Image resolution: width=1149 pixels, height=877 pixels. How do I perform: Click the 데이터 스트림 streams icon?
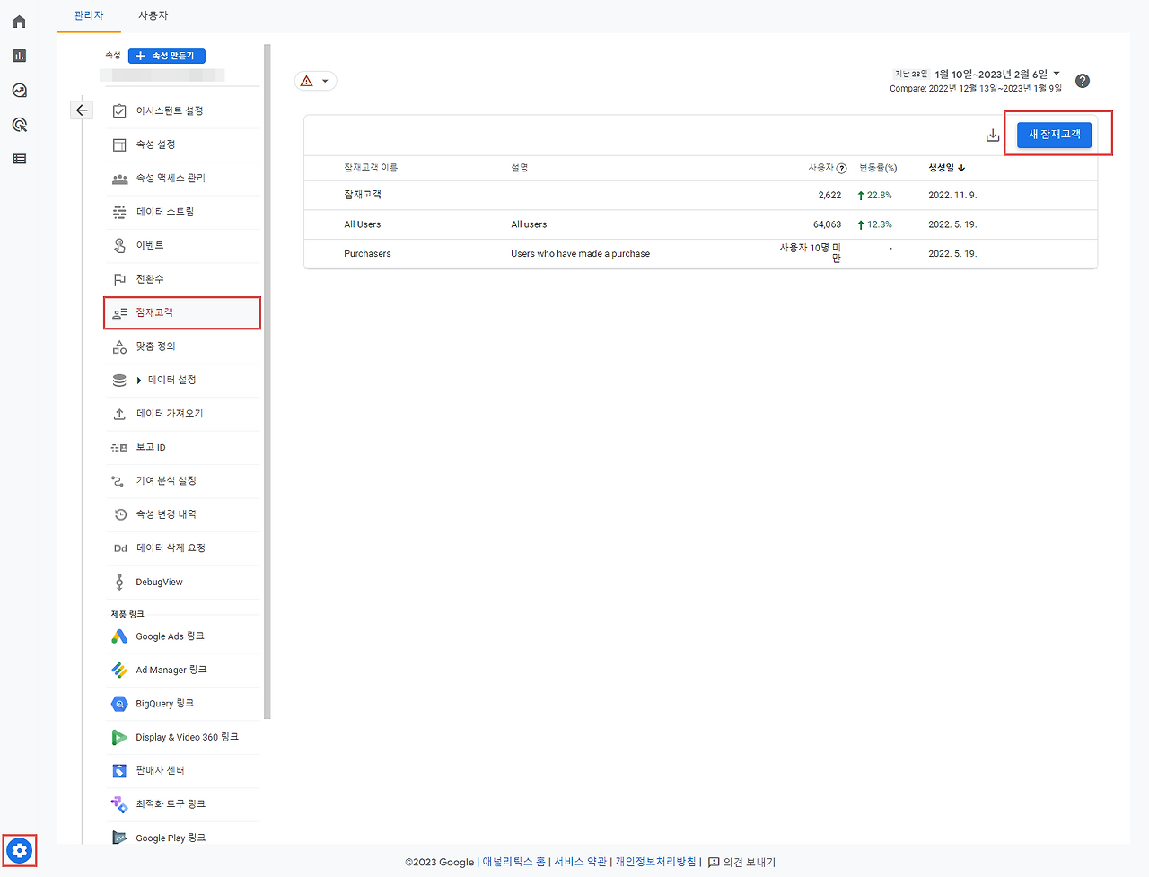(119, 212)
